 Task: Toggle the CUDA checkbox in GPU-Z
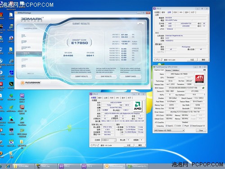175,126
